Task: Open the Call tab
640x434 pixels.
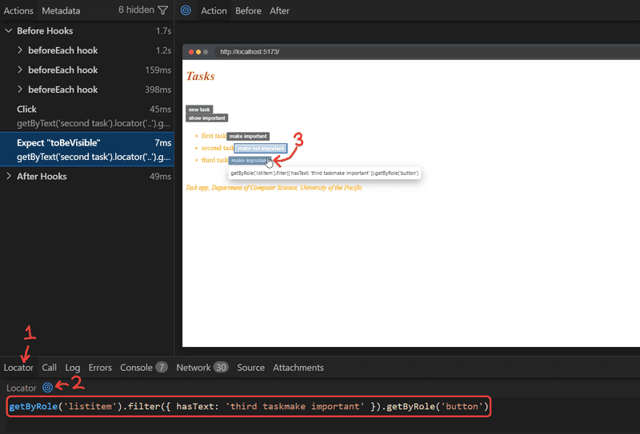Action: coord(50,368)
